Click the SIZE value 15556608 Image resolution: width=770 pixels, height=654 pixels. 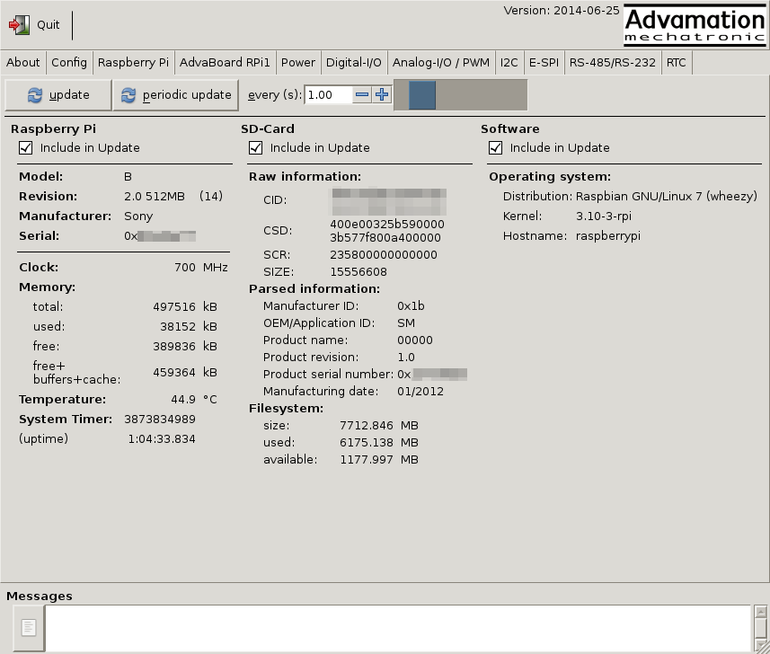[x=358, y=272]
